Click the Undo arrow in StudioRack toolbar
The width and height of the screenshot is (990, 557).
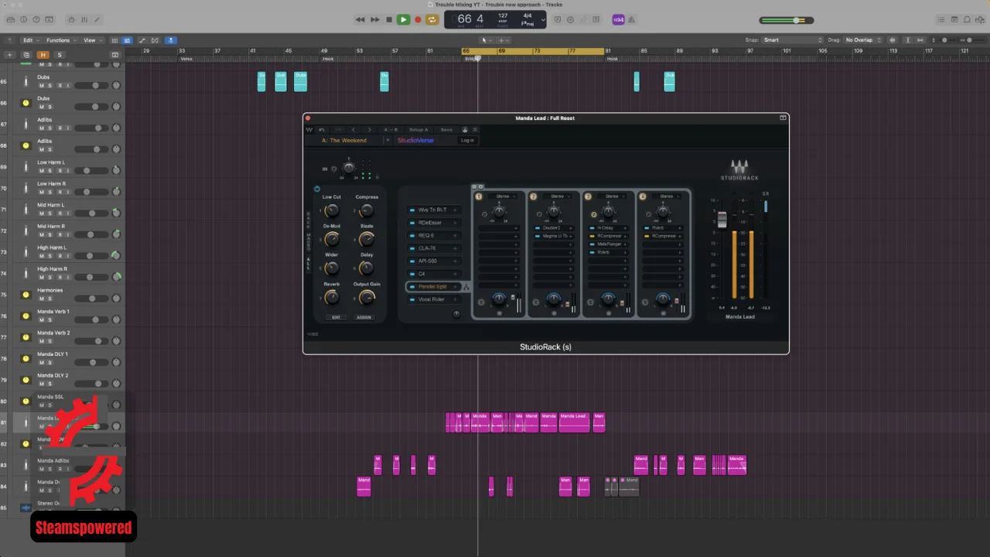[322, 130]
